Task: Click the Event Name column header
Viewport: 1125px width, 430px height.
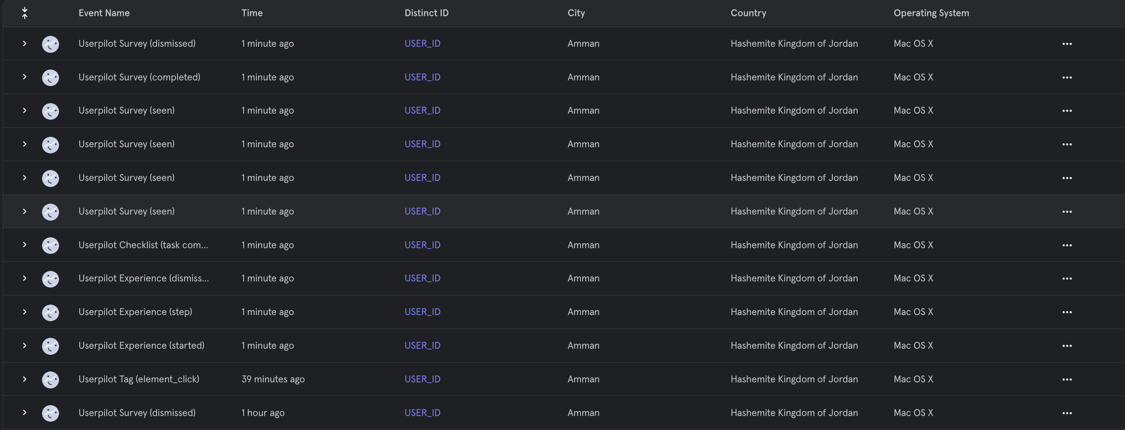Action: click(104, 13)
